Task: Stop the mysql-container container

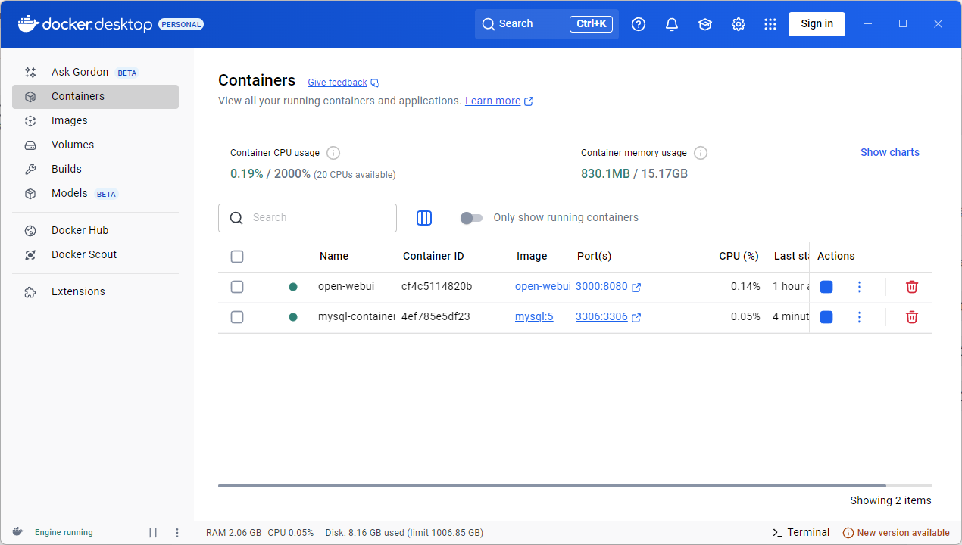Action: pos(826,317)
